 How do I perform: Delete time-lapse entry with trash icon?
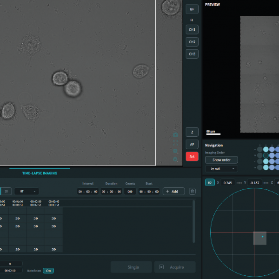coord(193,191)
